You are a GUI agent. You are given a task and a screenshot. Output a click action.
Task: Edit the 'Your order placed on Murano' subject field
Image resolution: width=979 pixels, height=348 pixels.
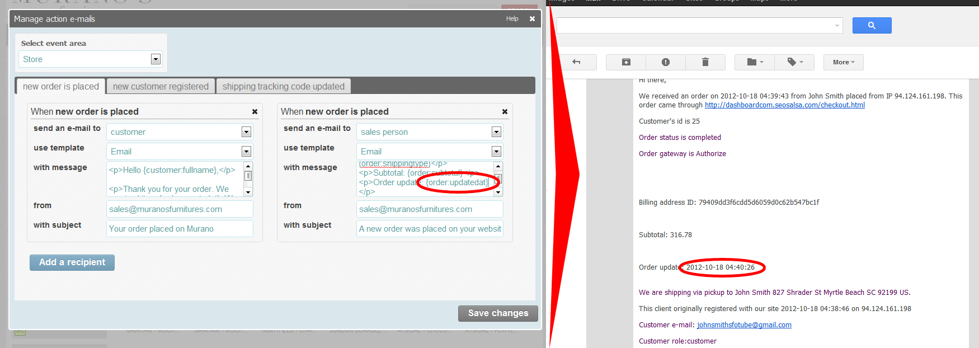180,229
